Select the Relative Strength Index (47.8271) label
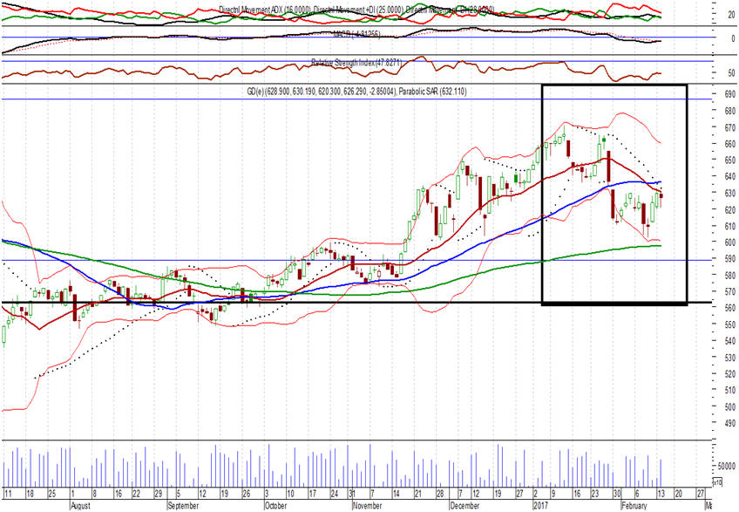739x512 pixels. click(356, 62)
